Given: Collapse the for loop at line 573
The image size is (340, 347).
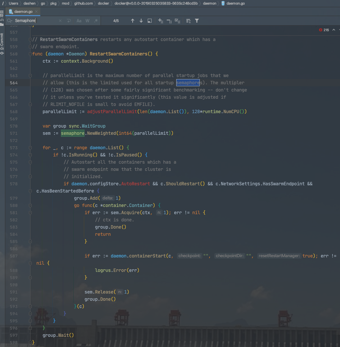Looking at the screenshot, I should pyautogui.click(x=30, y=148).
